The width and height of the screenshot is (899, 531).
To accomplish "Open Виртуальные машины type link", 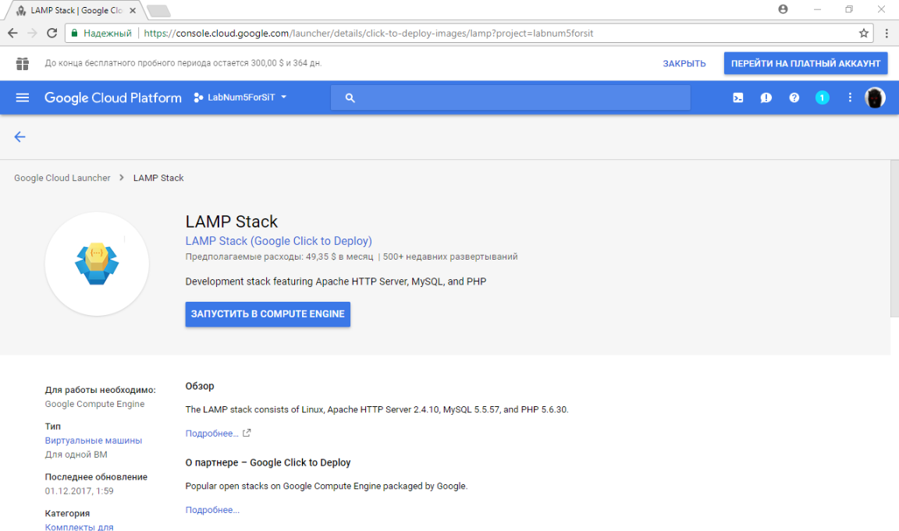I will (94, 441).
